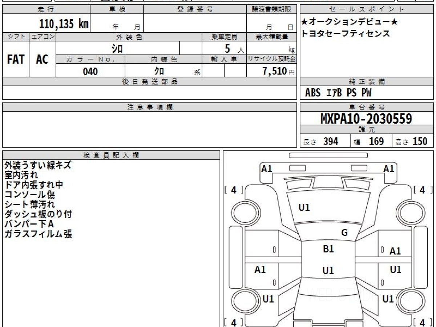Select the note シート薄汚れ
436x327 pixels.
(30, 205)
